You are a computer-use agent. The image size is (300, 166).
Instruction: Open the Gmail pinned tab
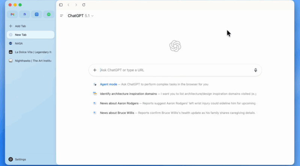pos(12,15)
